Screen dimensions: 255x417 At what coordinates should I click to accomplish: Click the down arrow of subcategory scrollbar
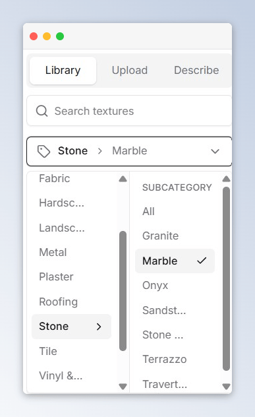point(226,386)
